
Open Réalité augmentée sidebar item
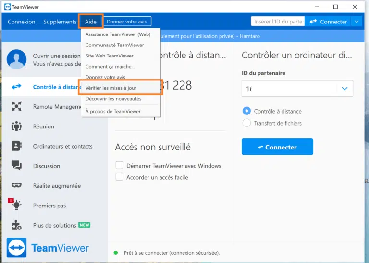pyautogui.click(x=54, y=185)
